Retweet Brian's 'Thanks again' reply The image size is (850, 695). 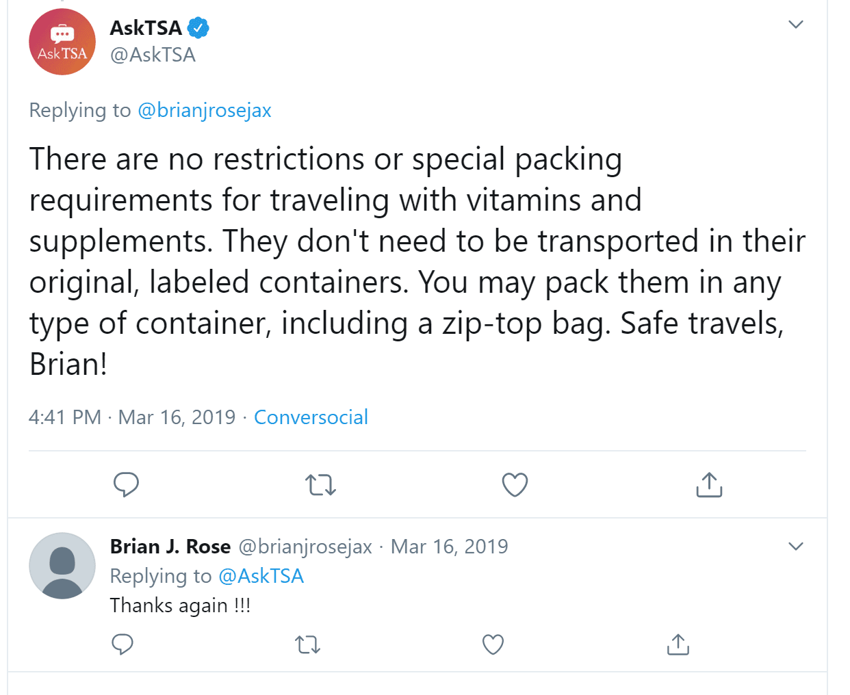307,644
